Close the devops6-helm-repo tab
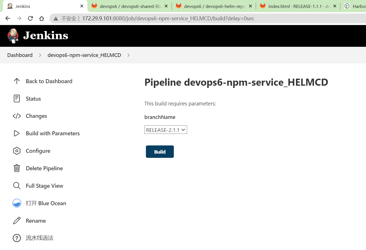Image resolution: width=366 pixels, height=250 pixels. click(250, 6)
